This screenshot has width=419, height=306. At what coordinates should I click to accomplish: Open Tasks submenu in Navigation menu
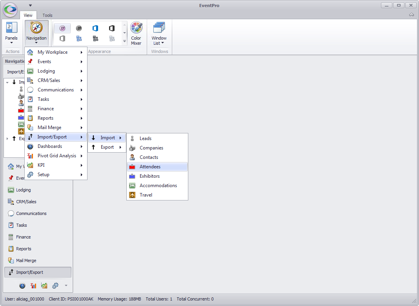tap(56, 99)
